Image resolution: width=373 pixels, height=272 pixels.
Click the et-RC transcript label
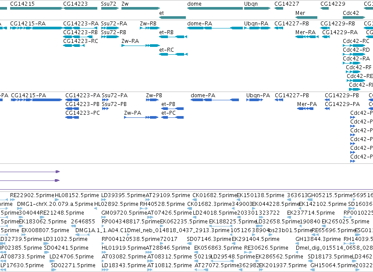pos(167,50)
